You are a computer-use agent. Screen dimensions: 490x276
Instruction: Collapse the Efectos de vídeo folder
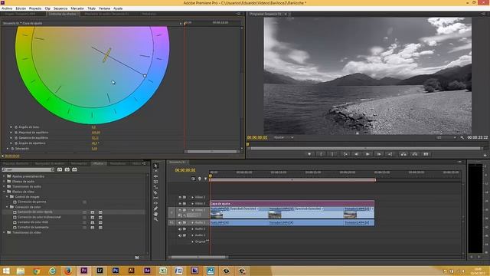(4, 192)
